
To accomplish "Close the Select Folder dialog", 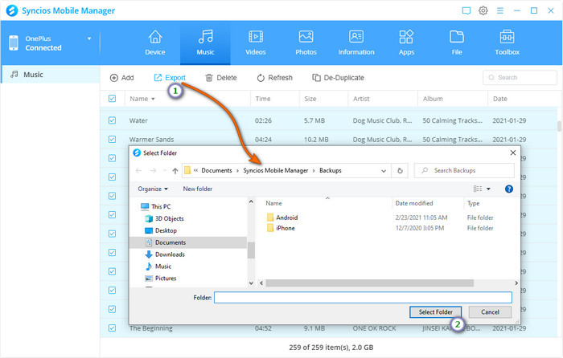I will click(x=513, y=153).
